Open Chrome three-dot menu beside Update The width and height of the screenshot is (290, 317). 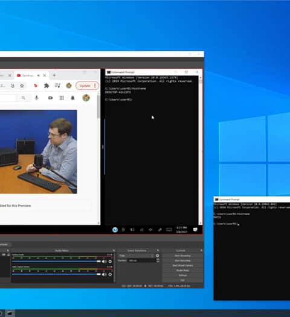point(95,86)
